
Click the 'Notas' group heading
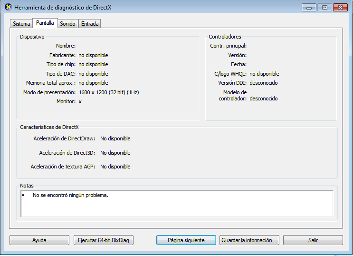(x=27, y=186)
